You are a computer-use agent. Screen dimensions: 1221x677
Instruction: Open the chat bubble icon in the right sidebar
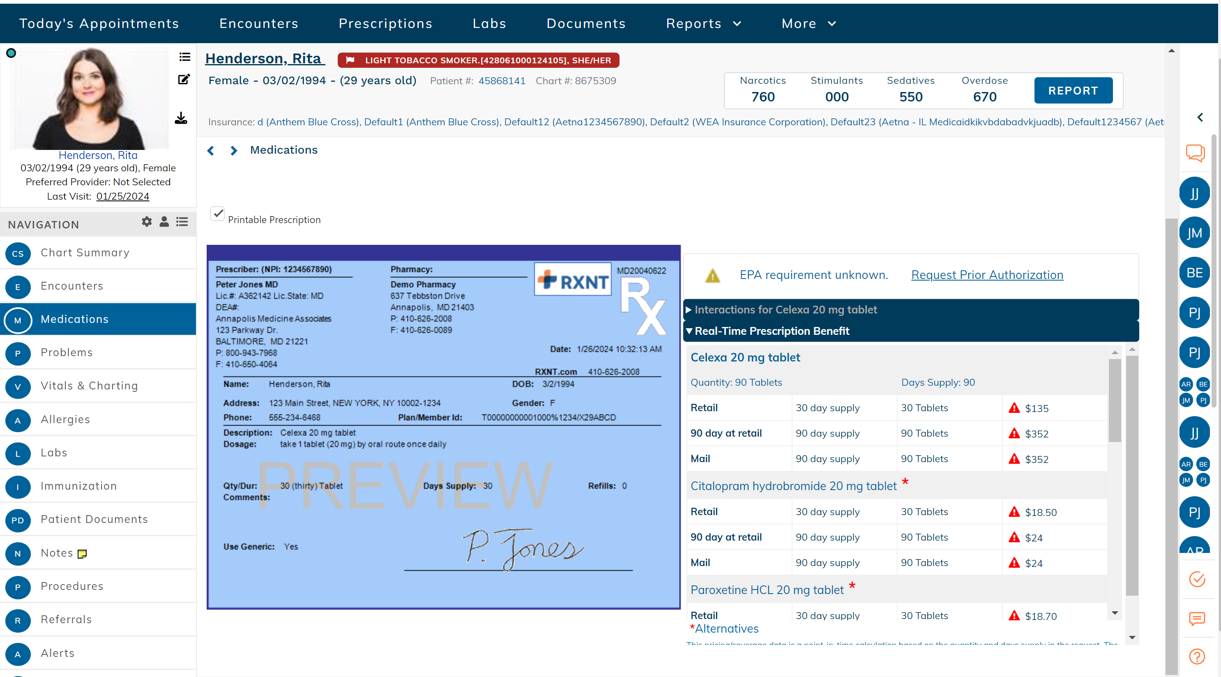(1195, 153)
